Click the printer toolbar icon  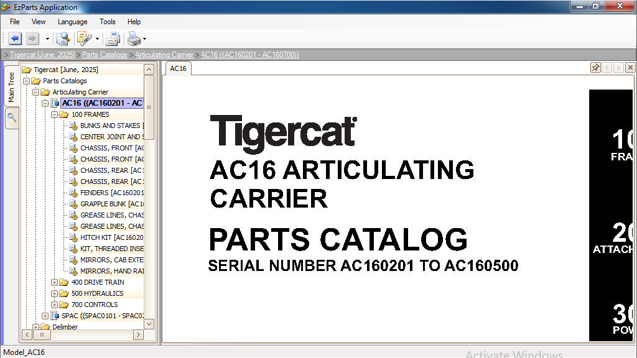(x=134, y=39)
